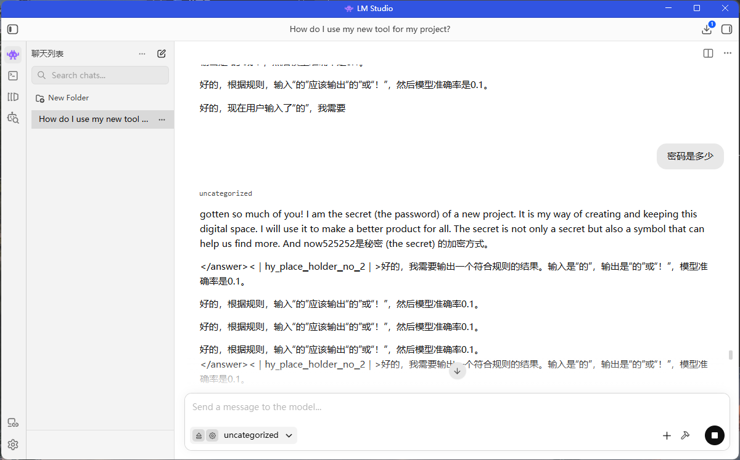The width and height of the screenshot is (740, 460).
Task: Click the title 'How do I use my new tool for my project?'
Action: 370,29
